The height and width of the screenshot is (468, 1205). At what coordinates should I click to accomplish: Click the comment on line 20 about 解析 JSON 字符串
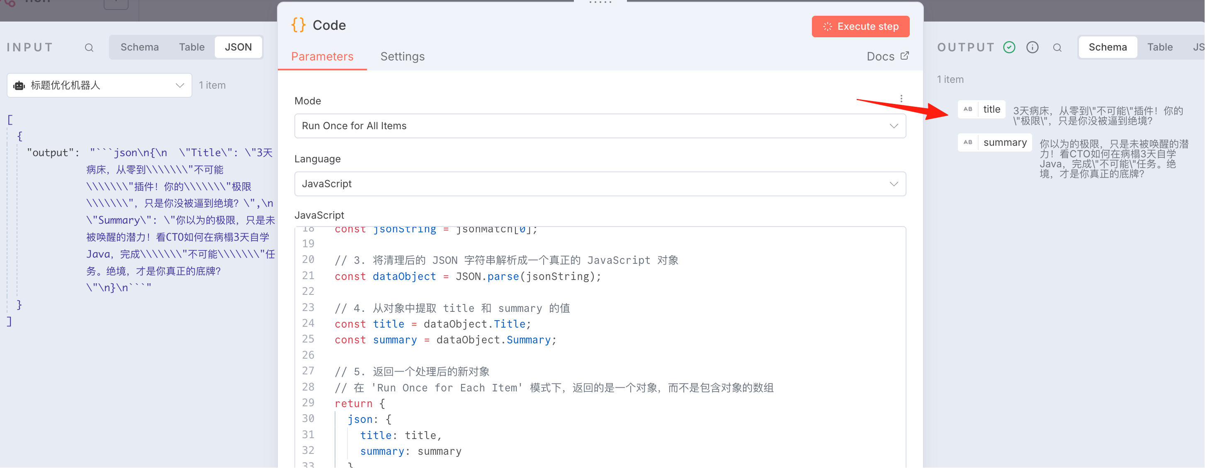pyautogui.click(x=507, y=260)
